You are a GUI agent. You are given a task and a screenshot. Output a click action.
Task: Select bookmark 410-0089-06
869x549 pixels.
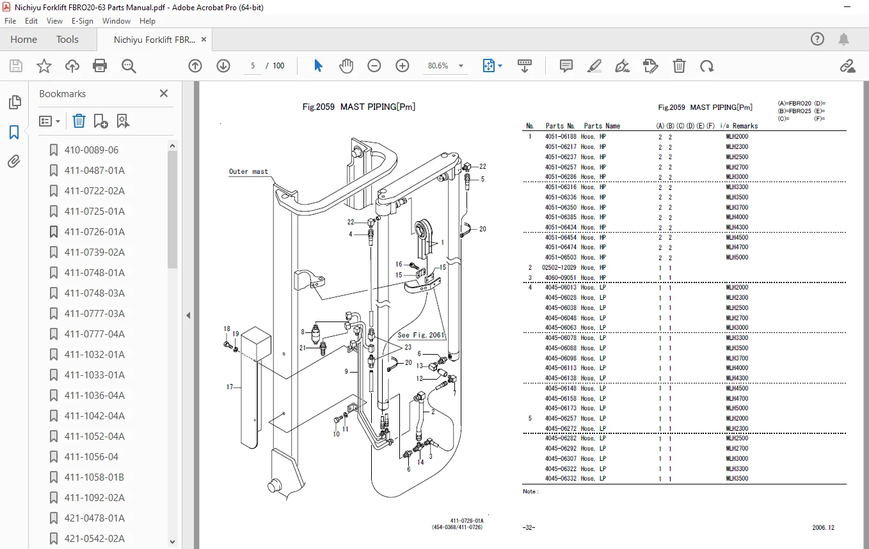coord(92,150)
